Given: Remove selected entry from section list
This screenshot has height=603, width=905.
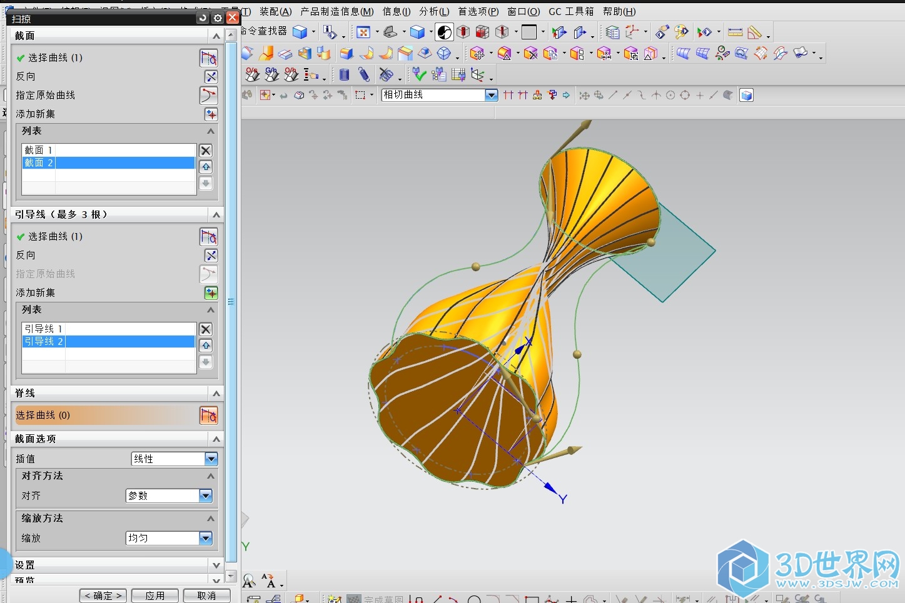Looking at the screenshot, I should coord(206,151).
